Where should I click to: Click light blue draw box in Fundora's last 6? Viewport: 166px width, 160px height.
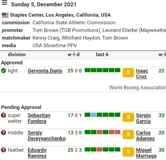(94, 115)
